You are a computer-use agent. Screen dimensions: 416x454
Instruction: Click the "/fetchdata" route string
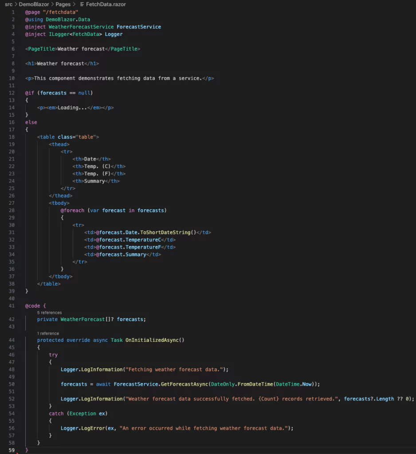61,12
